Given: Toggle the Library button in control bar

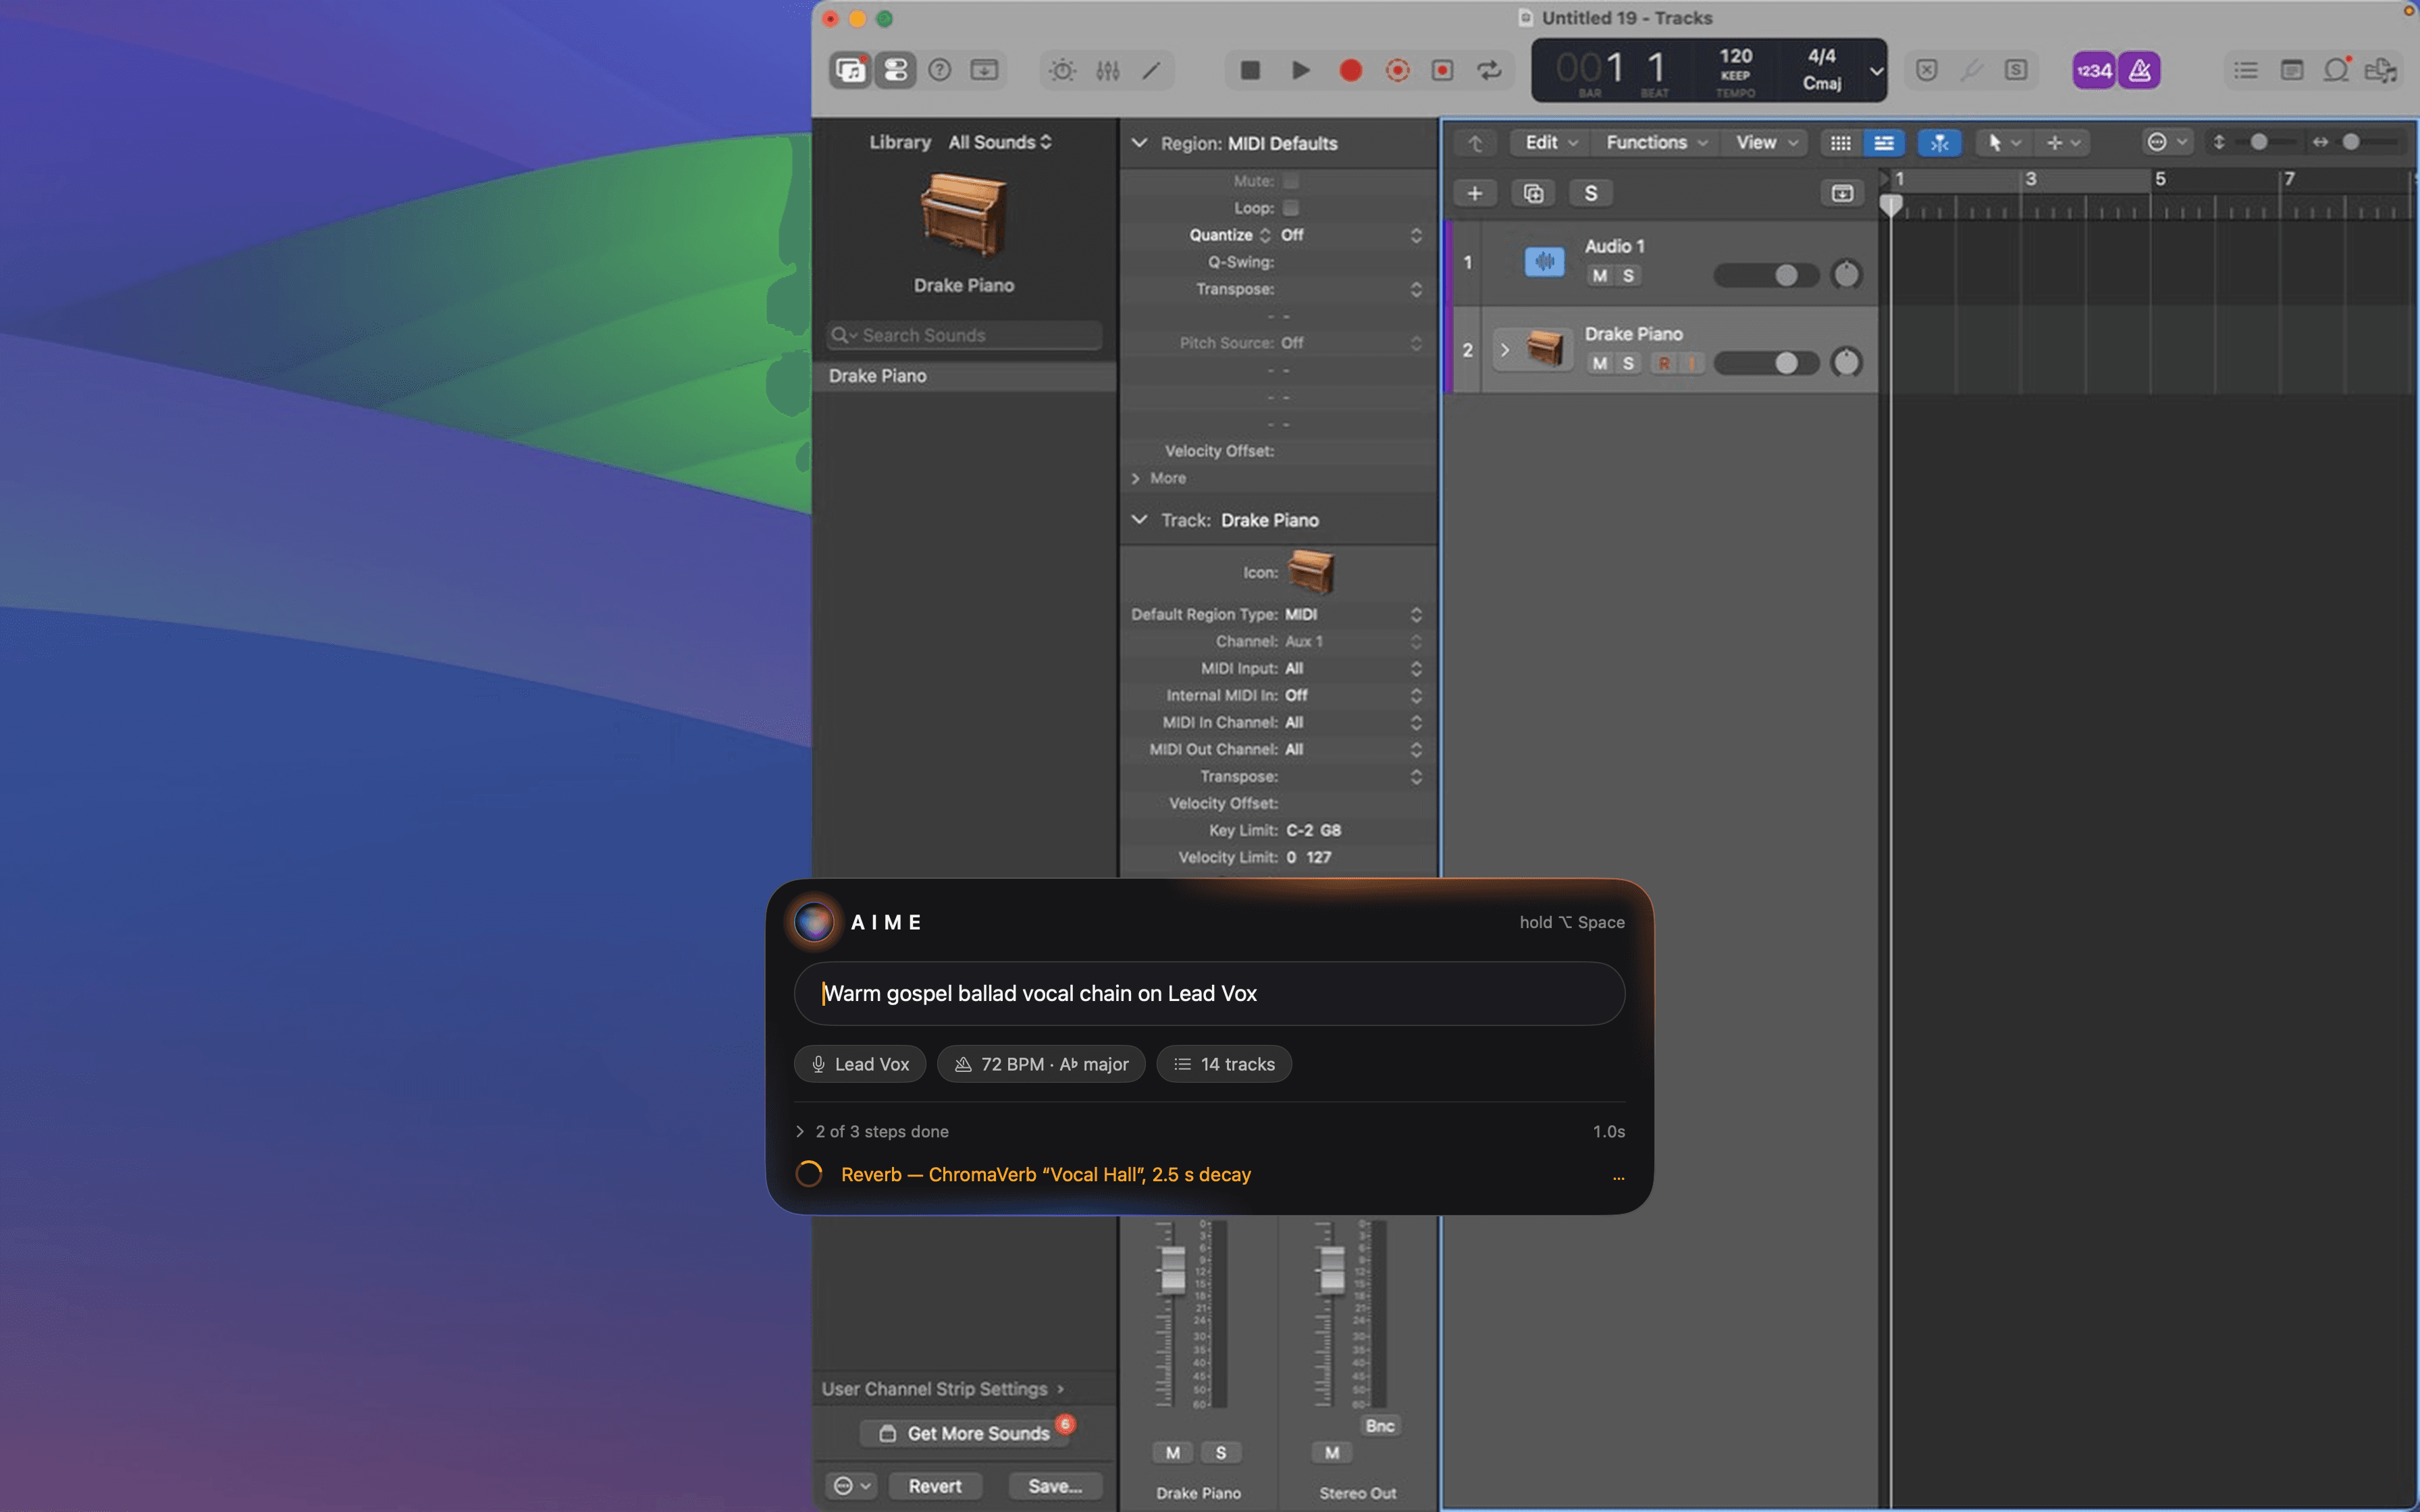Looking at the screenshot, I should (850, 70).
